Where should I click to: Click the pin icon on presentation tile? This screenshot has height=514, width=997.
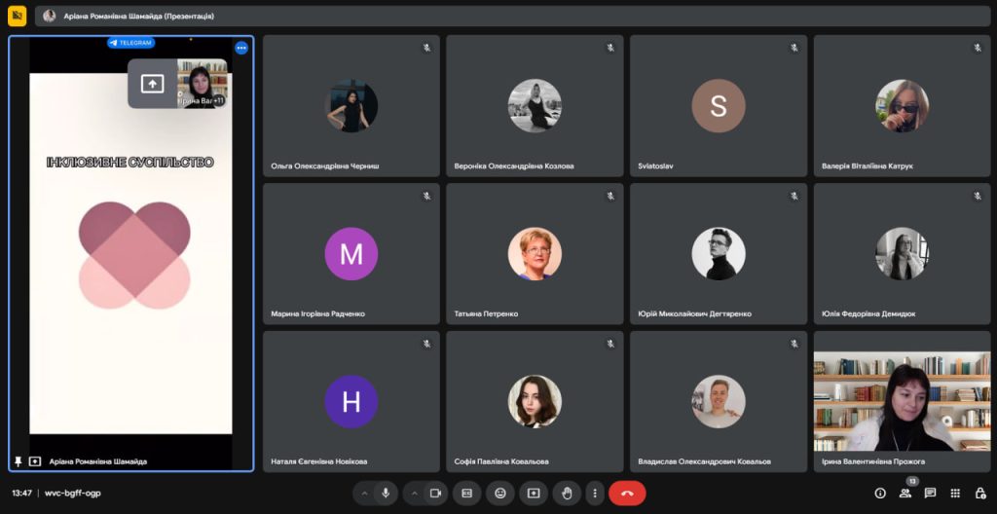click(18, 461)
